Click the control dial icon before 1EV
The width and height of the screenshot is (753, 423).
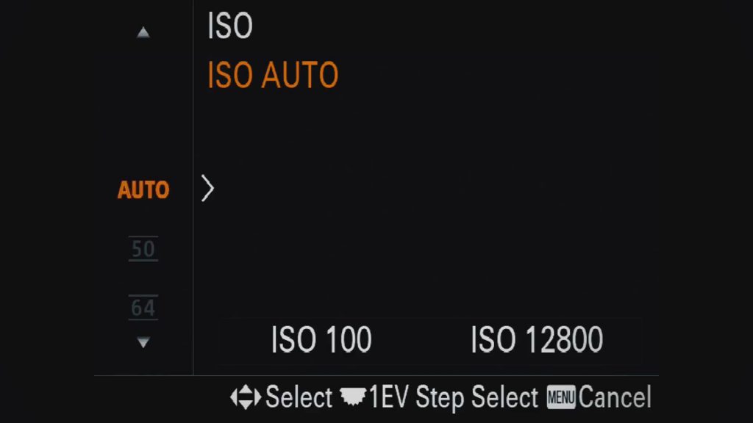point(353,397)
